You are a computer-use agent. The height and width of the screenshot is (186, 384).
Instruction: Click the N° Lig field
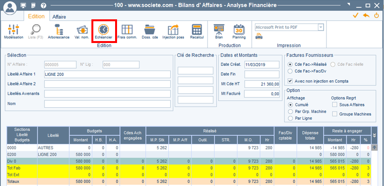(121, 65)
